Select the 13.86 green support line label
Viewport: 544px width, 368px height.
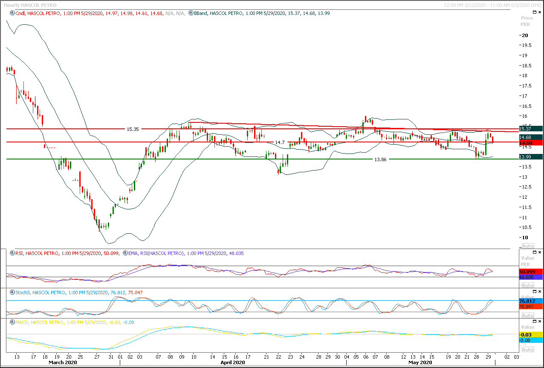point(380,159)
